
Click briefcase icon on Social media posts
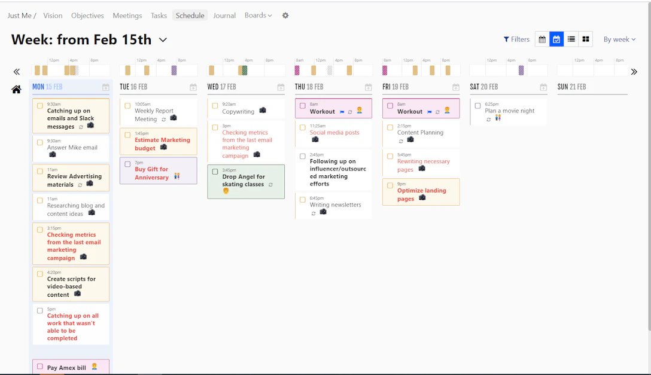click(x=315, y=139)
